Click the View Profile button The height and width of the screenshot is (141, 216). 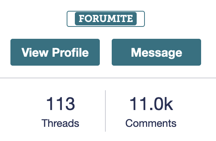pos(55,52)
